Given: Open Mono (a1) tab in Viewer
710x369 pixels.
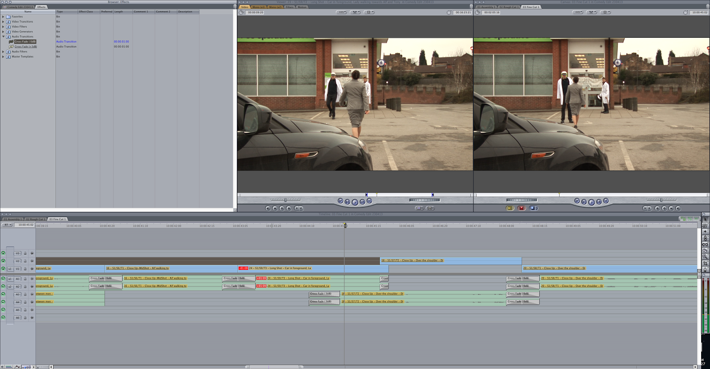Looking at the screenshot, I should click(x=259, y=7).
